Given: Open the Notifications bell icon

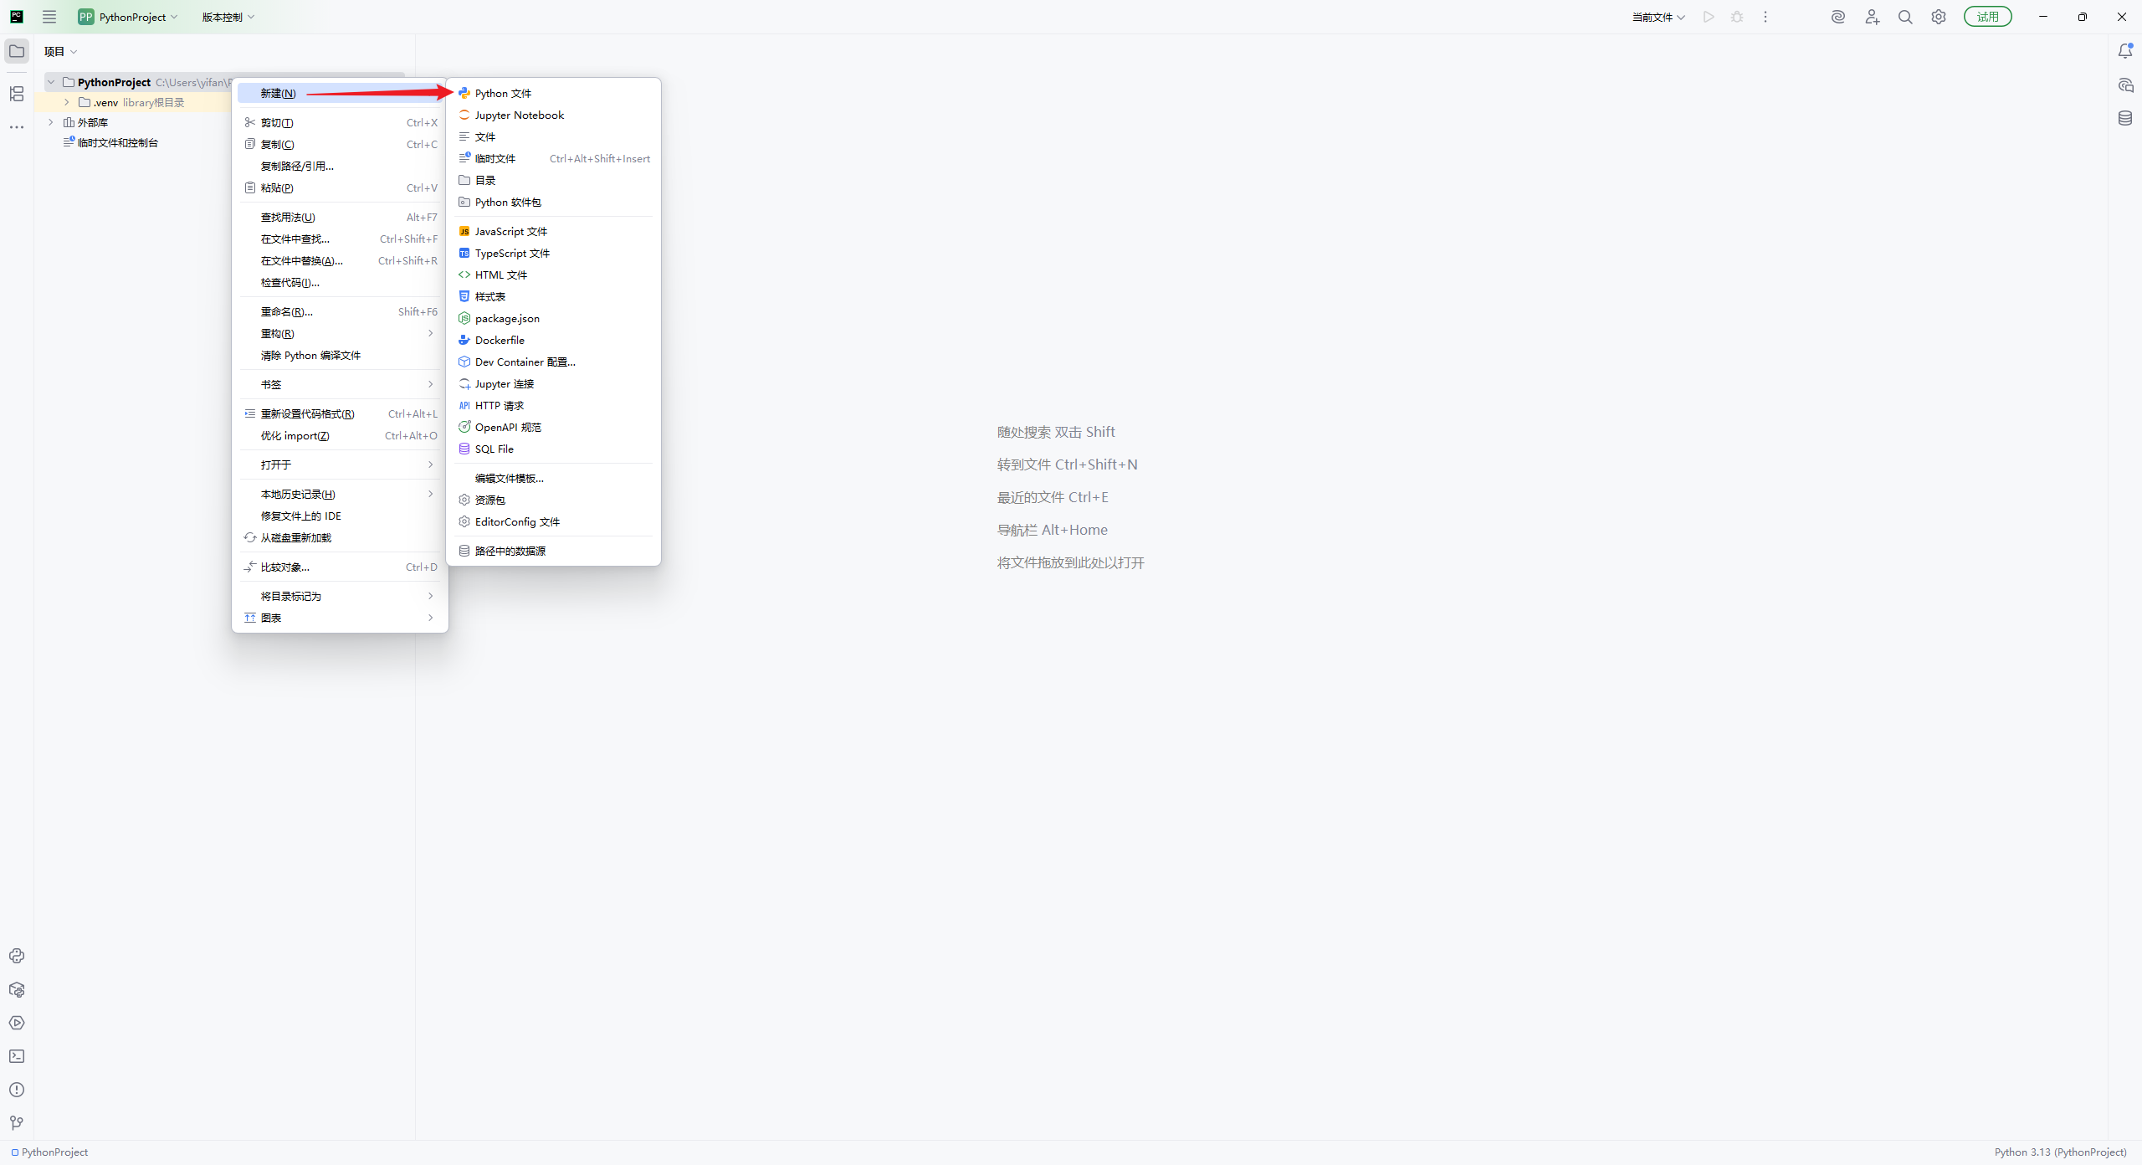Looking at the screenshot, I should (2125, 51).
